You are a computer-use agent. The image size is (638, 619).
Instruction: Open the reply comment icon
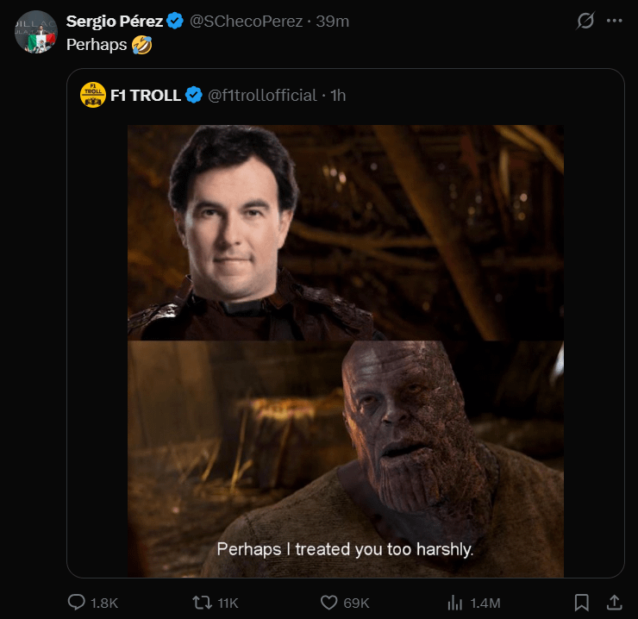tap(77, 602)
